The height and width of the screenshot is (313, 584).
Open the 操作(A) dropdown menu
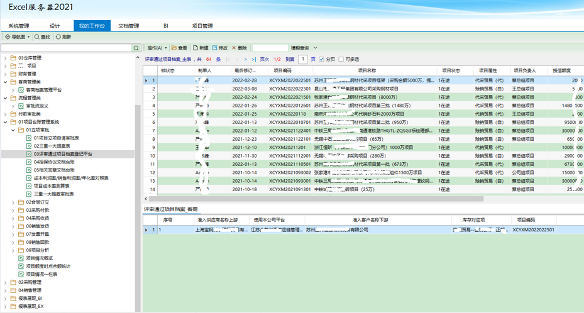click(x=157, y=48)
